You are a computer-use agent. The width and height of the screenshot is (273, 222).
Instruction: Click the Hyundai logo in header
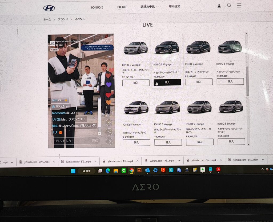pos(49,8)
